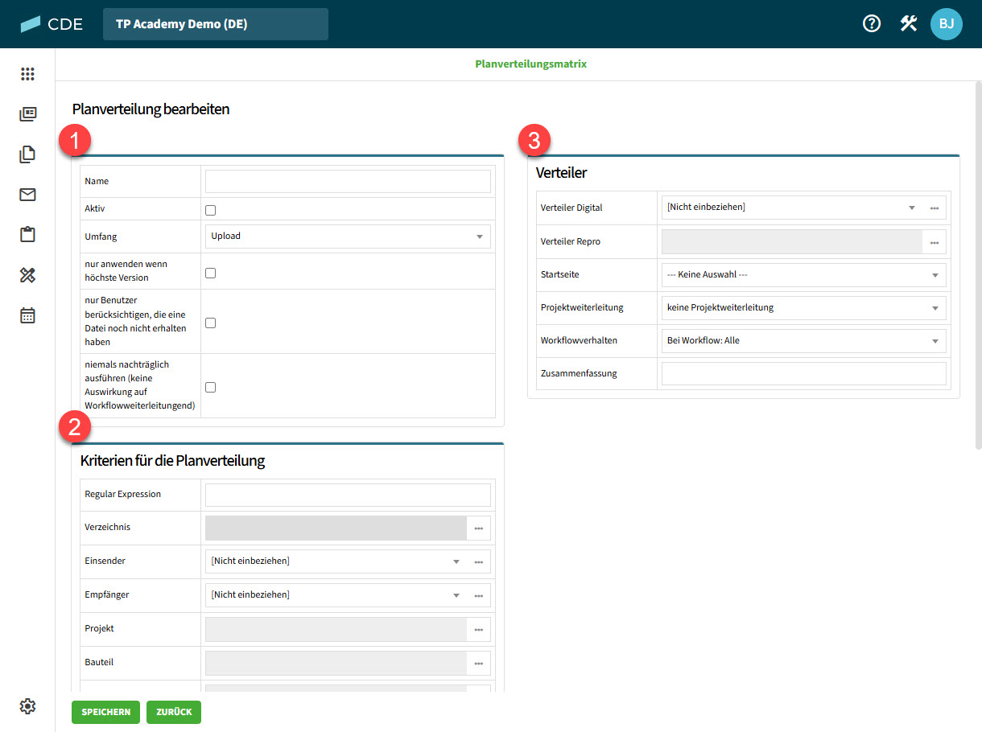Click the Verzeichnis grey field
Viewport: 982px width, 732px height.
[x=336, y=528]
